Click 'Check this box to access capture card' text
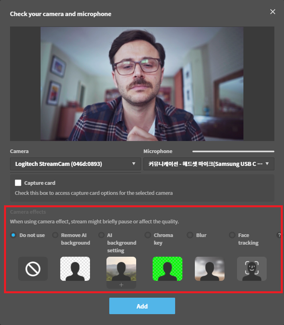Image resolution: width=284 pixels, height=325 pixels. (x=94, y=193)
